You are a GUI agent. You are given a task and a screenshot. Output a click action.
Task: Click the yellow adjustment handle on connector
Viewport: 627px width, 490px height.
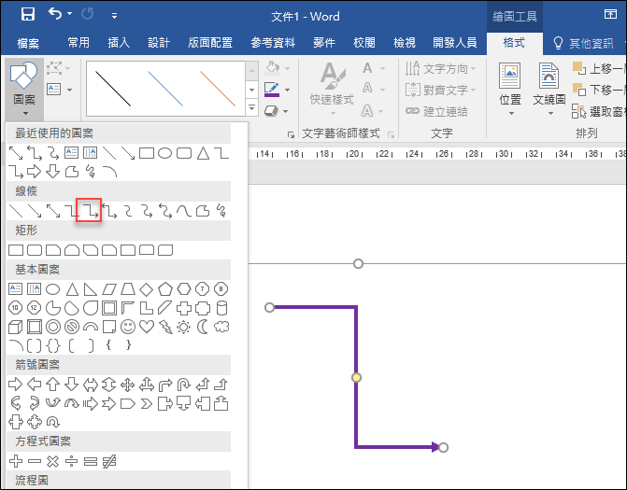[356, 377]
